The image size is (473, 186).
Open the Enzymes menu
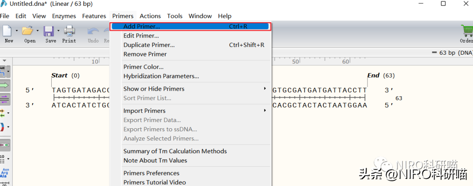[64, 16]
